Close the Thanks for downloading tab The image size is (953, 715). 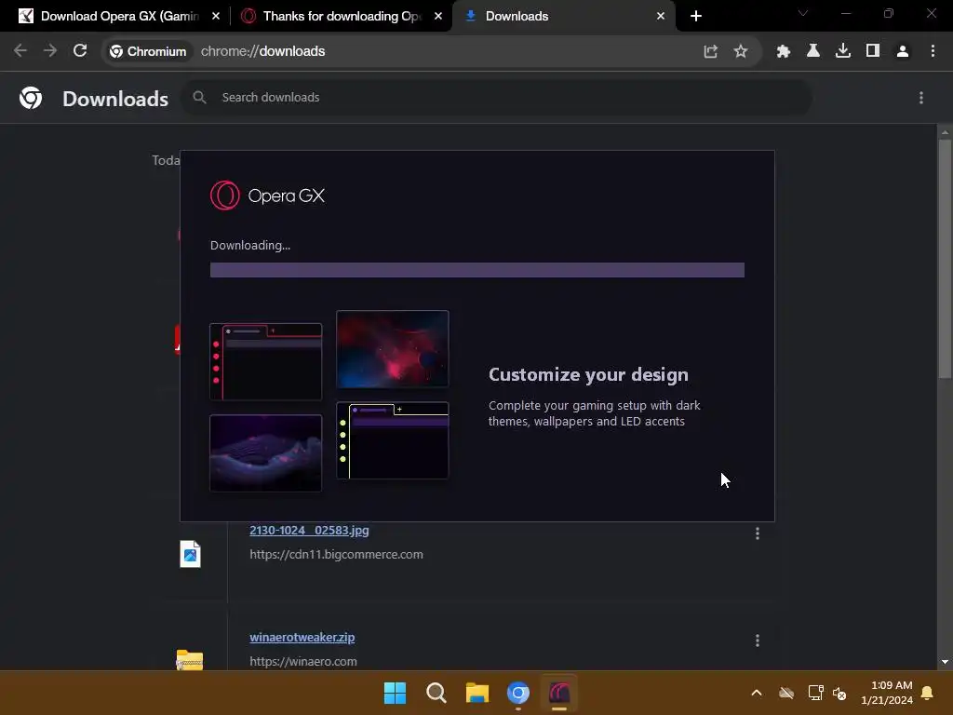click(438, 17)
